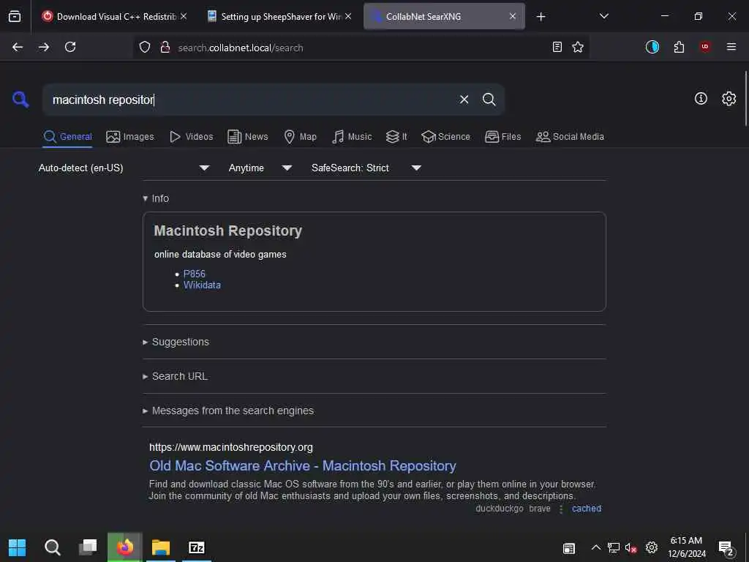This screenshot has height=562, width=749.
Task: Open Old Mac Software Archive result link
Action: pos(303,465)
